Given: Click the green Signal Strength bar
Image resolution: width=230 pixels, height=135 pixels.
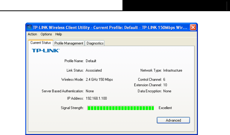Looking at the screenshot, I should (121, 108).
